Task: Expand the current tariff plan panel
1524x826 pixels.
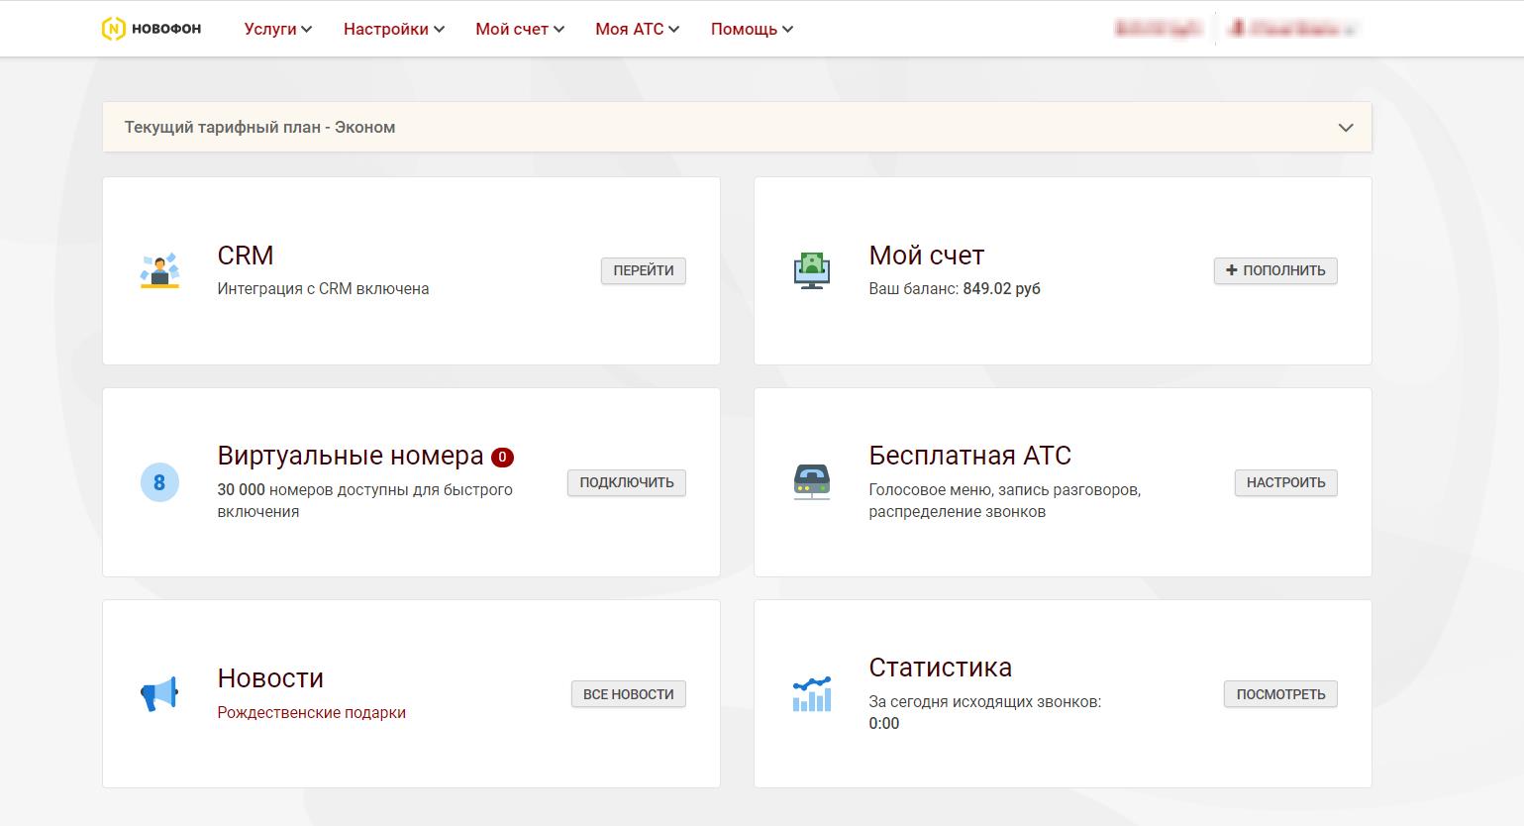Action: 1345,128
